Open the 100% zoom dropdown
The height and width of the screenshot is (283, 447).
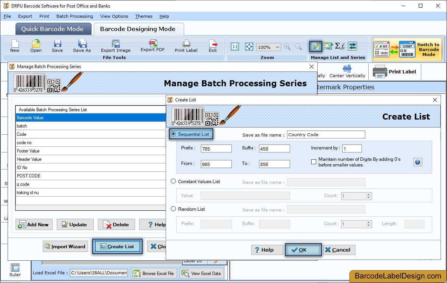click(277, 47)
